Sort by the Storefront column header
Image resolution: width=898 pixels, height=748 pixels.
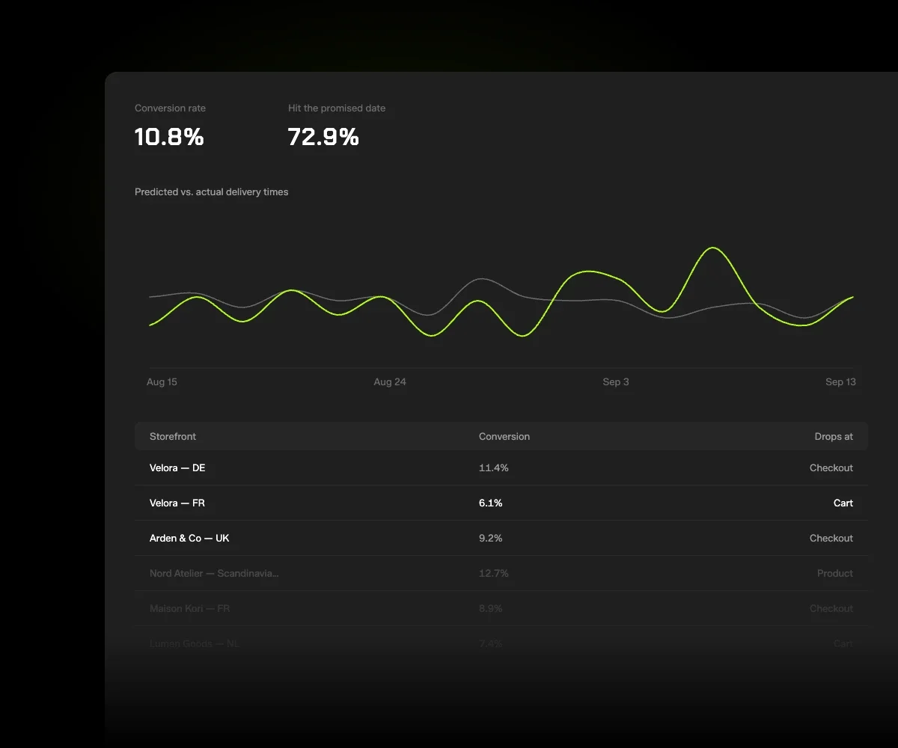(x=173, y=436)
